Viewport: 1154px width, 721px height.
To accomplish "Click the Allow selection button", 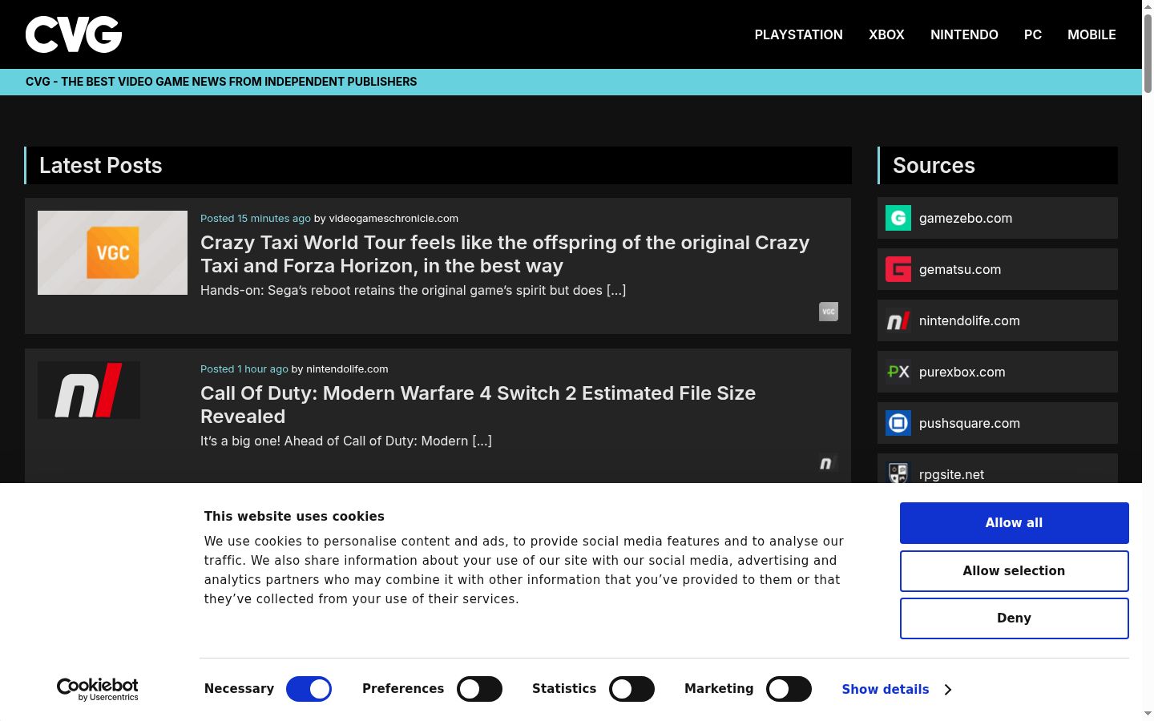I will [x=1014, y=570].
